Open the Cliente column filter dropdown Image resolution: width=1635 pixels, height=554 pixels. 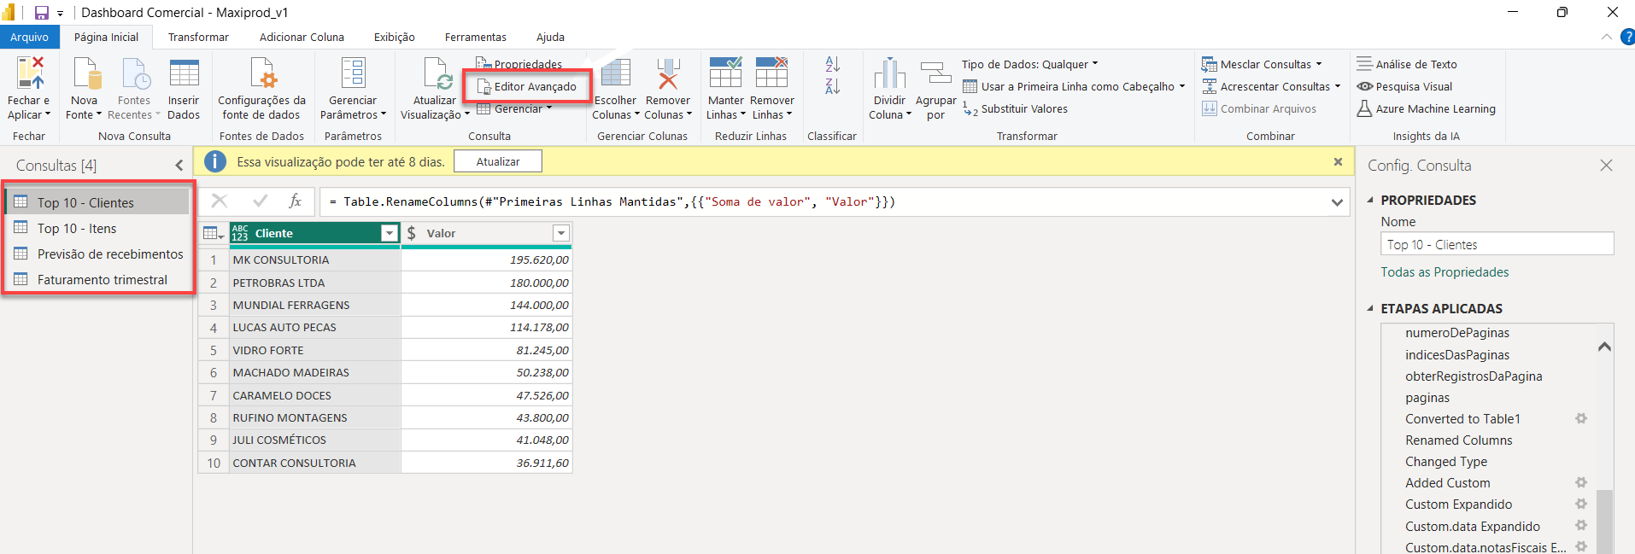[390, 234]
